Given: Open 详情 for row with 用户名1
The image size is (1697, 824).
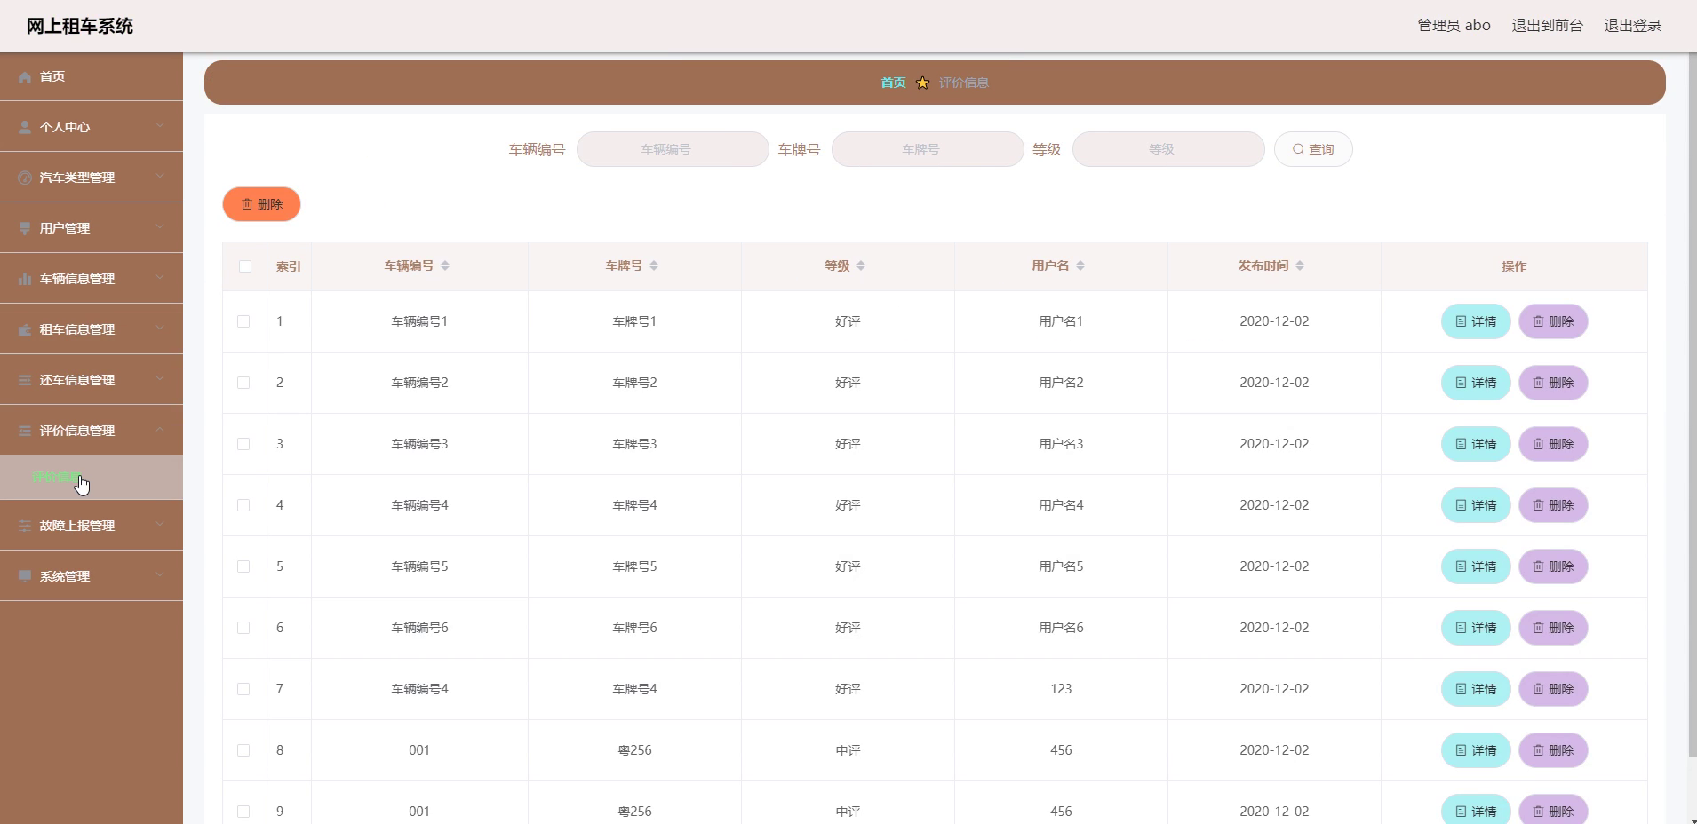Looking at the screenshot, I should (1476, 321).
